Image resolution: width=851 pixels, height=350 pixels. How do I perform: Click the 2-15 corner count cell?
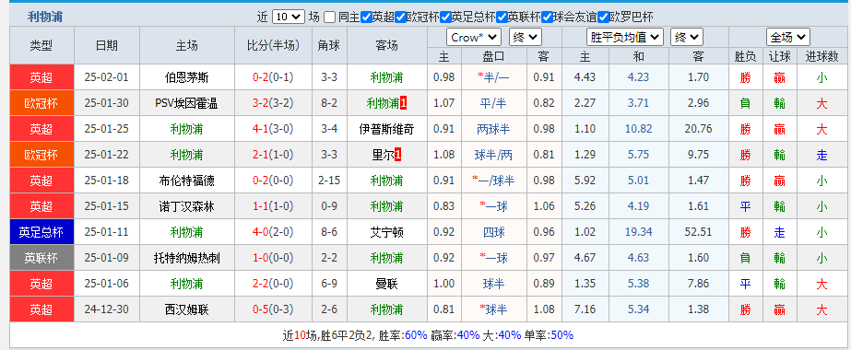click(329, 181)
